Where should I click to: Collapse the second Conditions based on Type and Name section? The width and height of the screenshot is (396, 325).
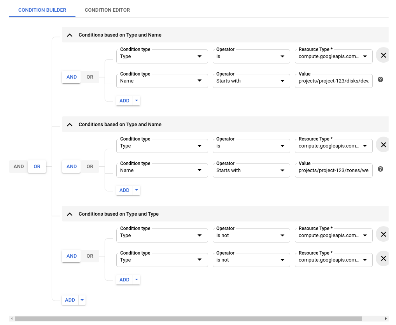click(69, 124)
